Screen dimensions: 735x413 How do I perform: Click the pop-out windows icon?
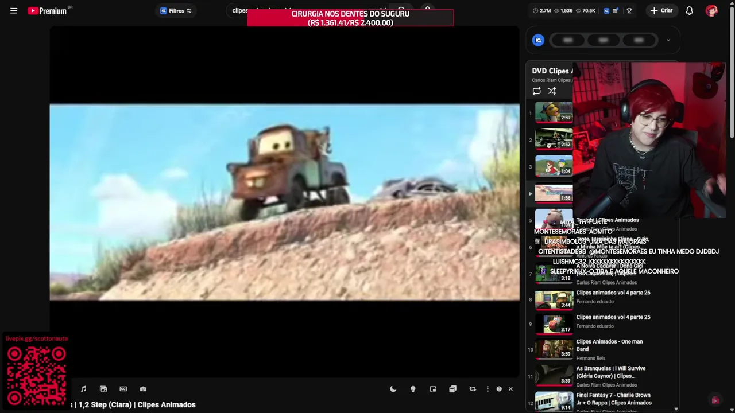tap(452, 389)
